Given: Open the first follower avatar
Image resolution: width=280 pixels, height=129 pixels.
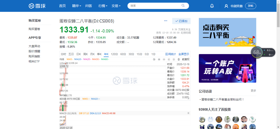Looking at the screenshot, I should (202, 119).
